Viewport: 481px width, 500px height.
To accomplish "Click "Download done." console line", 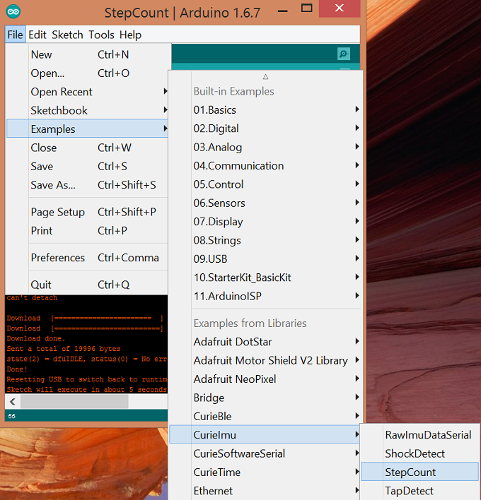I will (36, 339).
